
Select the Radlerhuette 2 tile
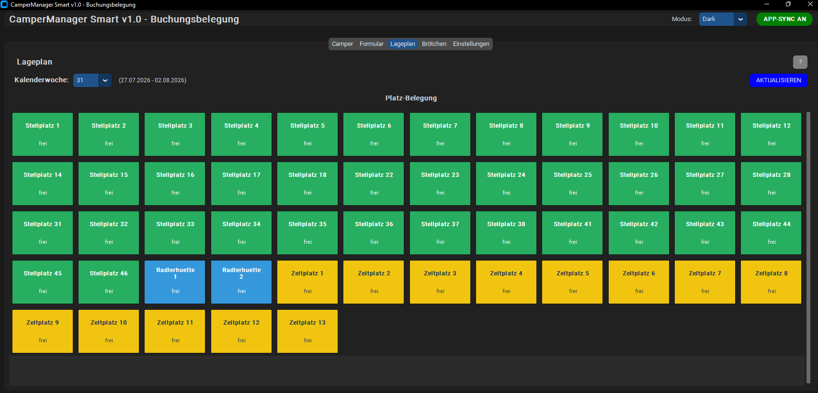coord(241,282)
